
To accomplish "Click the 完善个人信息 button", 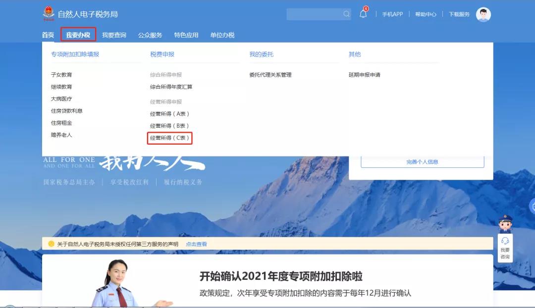I will point(422,161).
